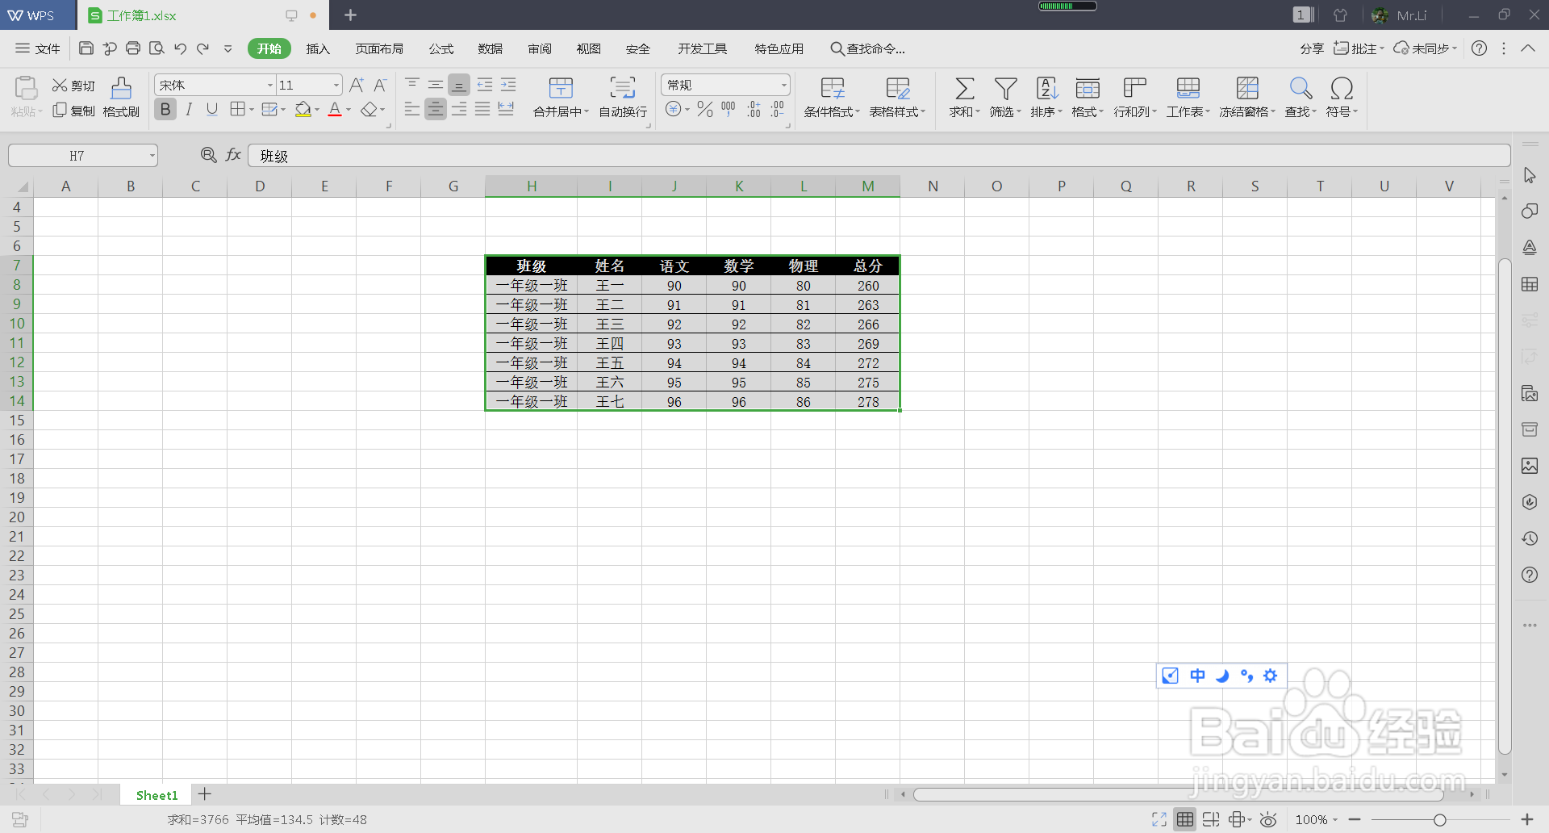Expand the Conditional Formatting (条件格式) dropdown
This screenshot has width=1549, height=833.
(858, 112)
